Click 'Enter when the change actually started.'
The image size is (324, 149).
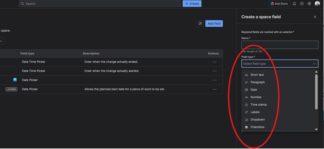click(x=112, y=71)
